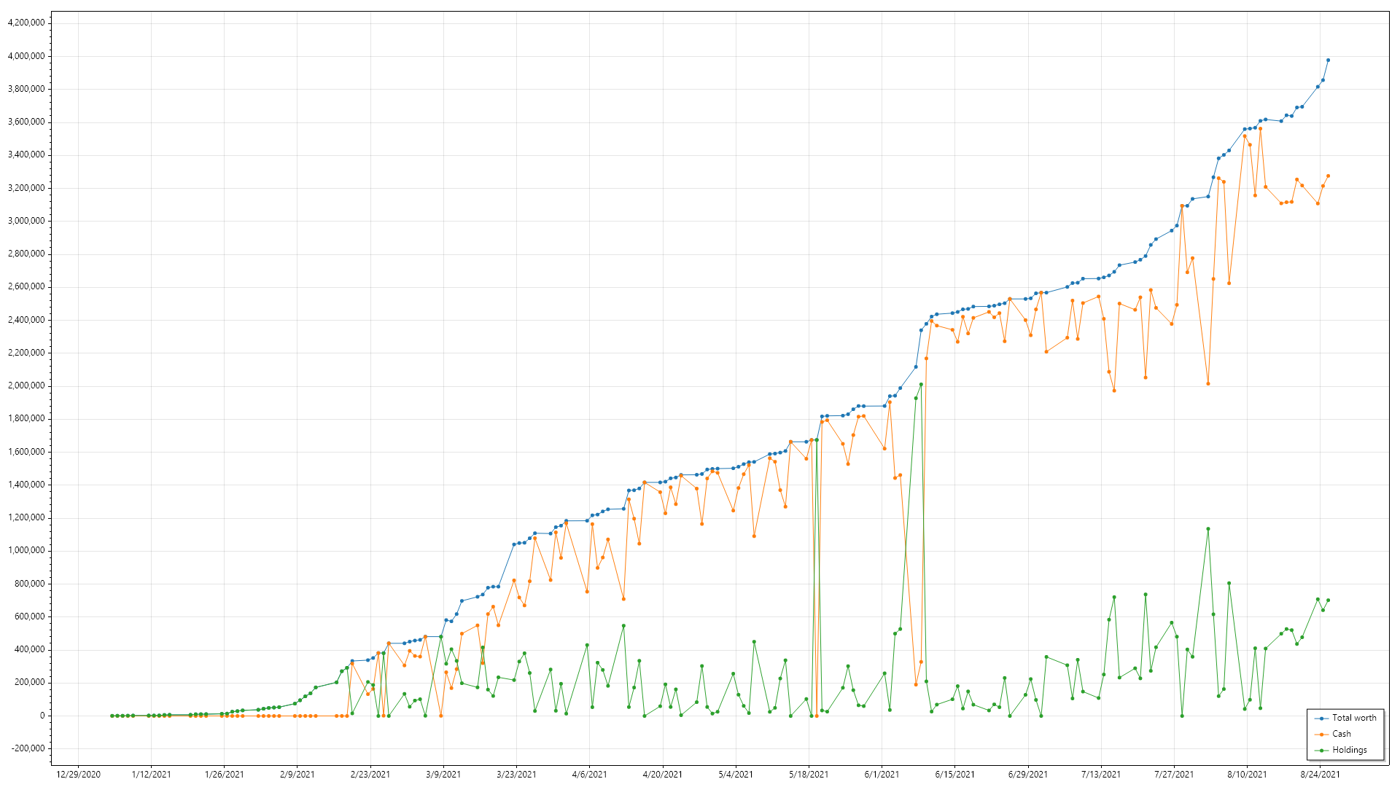Image resolution: width=1400 pixels, height=787 pixels.
Task: Click the orange Cash legend marker
Action: point(1321,735)
